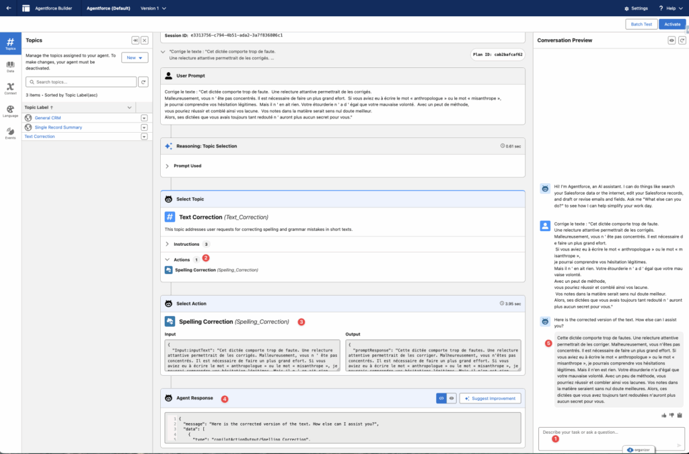
Task: Click the Plan ID cab2bafcaf62 badge
Action: pos(497,55)
